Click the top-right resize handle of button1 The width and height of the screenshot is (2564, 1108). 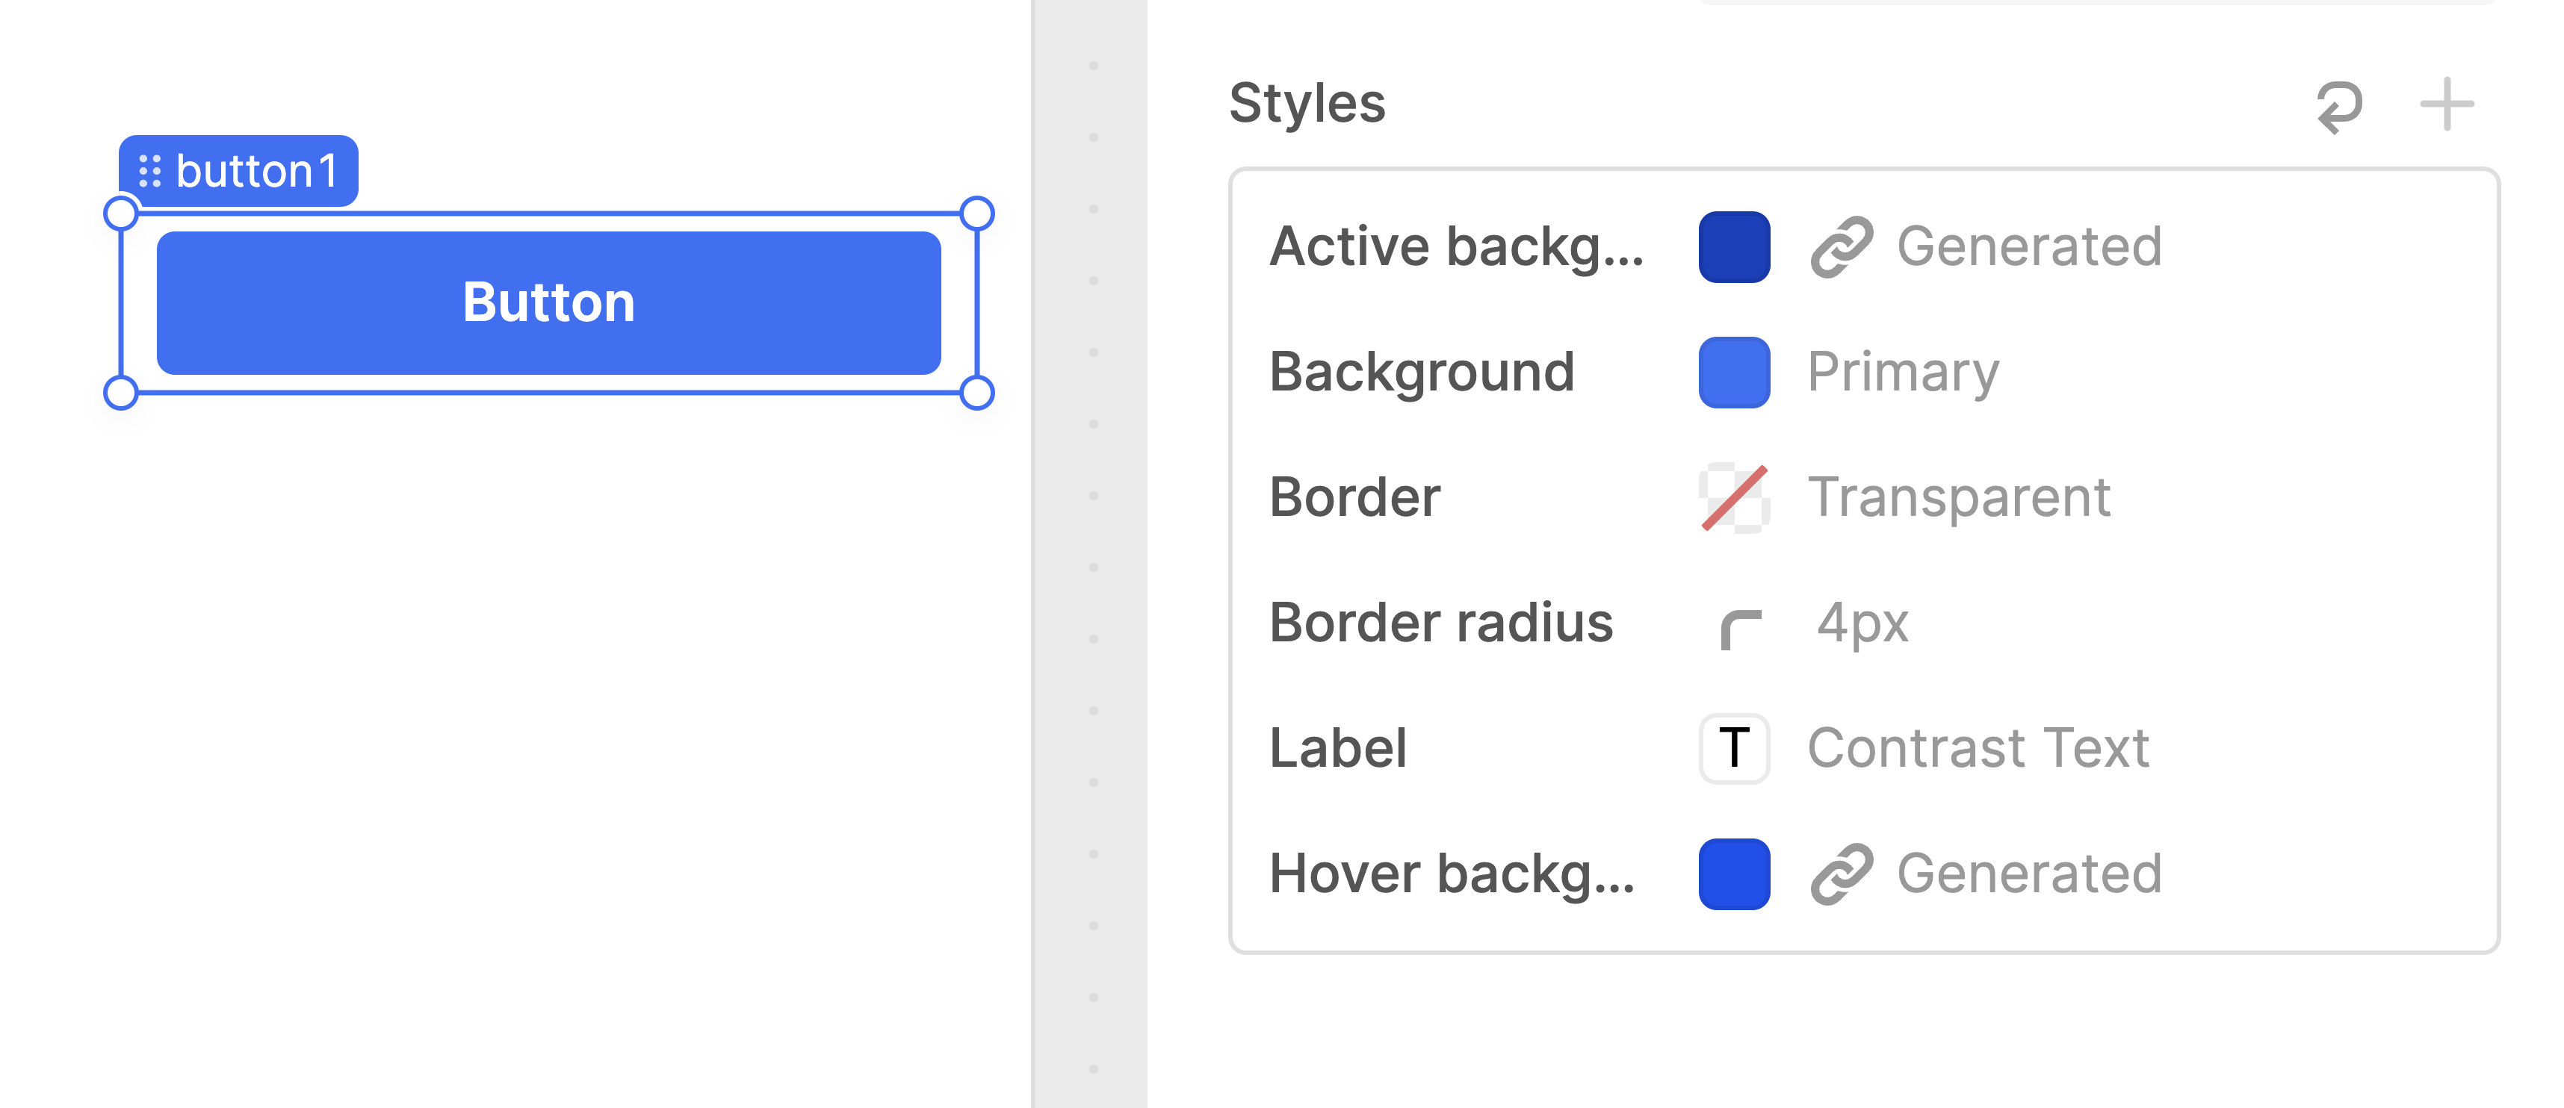click(976, 213)
